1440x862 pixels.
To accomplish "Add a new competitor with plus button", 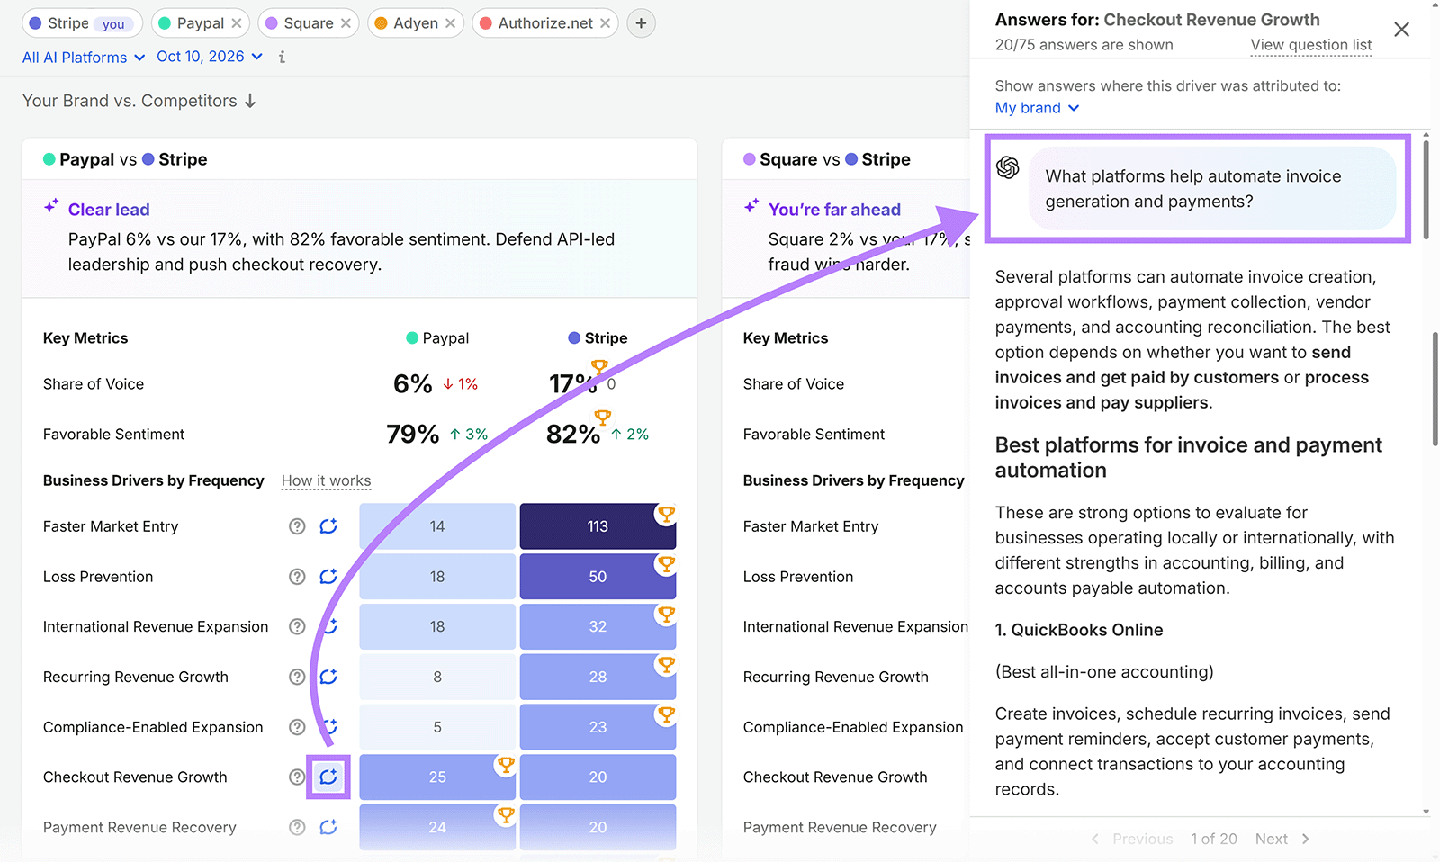I will (x=641, y=23).
